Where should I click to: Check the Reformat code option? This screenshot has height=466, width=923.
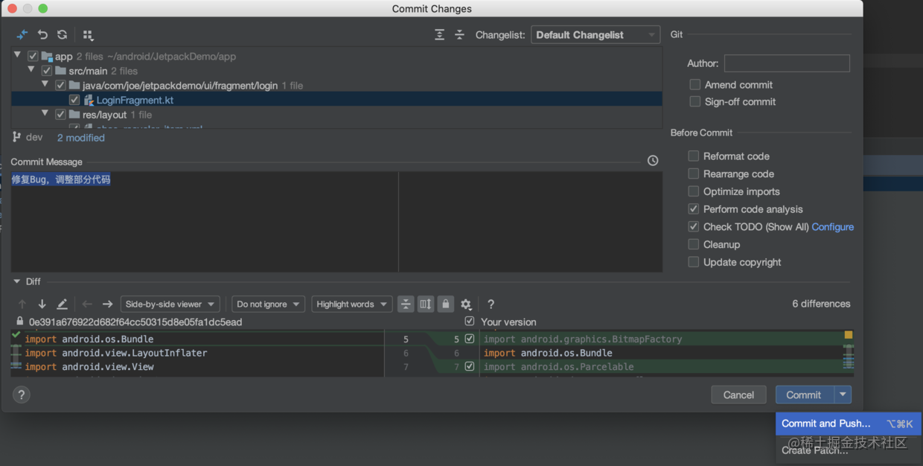pos(694,156)
